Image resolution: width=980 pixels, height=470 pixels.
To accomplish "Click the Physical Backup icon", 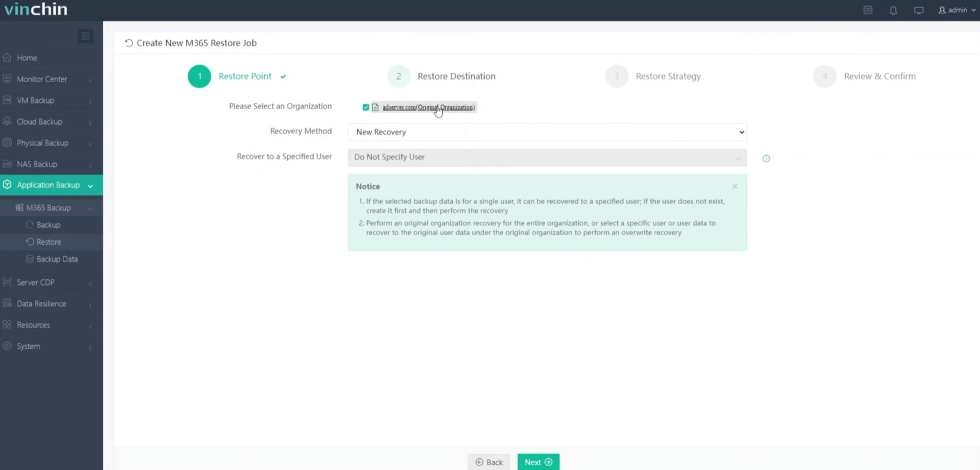I will pos(7,142).
